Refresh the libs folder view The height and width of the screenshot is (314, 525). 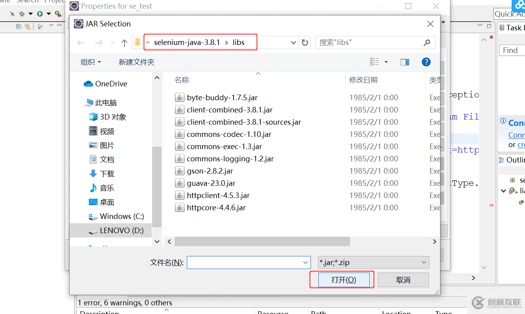tap(305, 43)
